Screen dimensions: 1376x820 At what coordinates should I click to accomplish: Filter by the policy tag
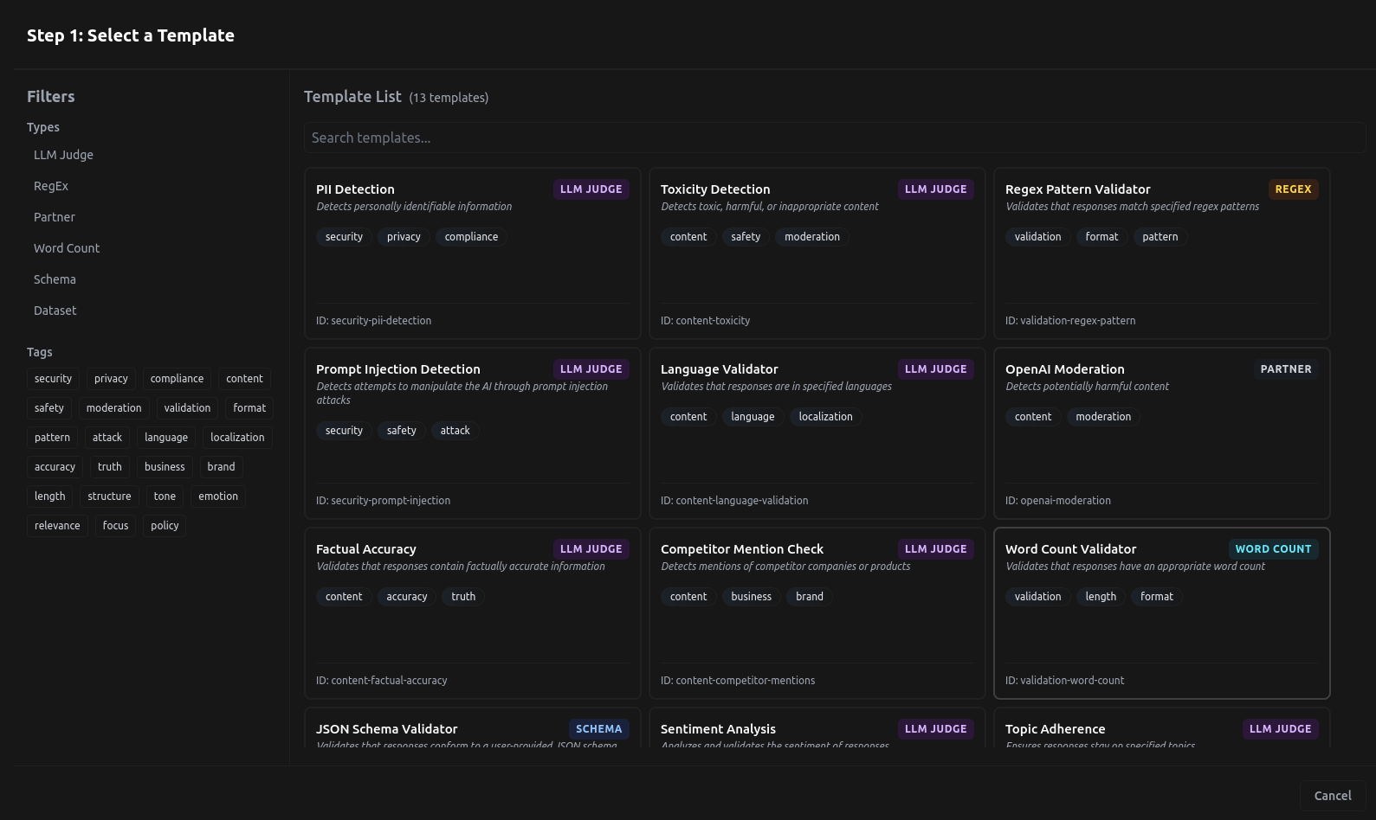click(165, 526)
